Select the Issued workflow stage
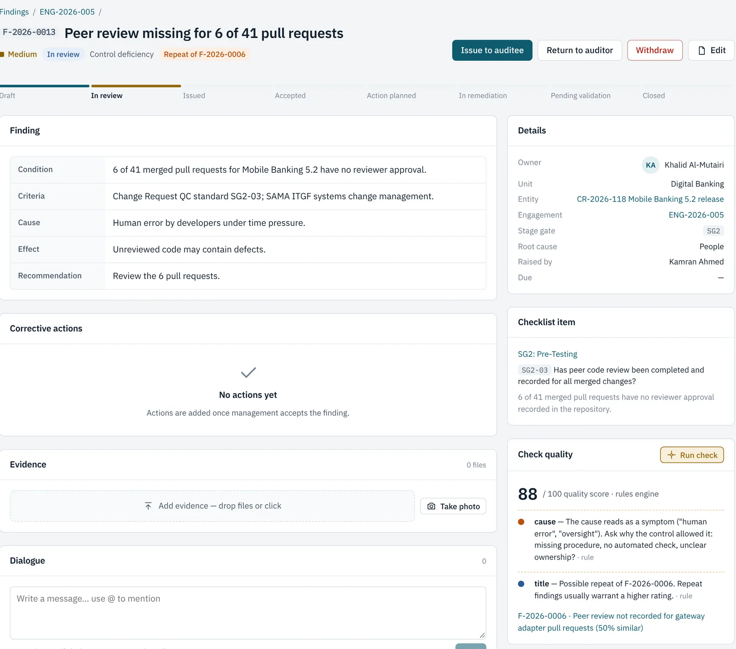The width and height of the screenshot is (736, 649). [x=194, y=95]
